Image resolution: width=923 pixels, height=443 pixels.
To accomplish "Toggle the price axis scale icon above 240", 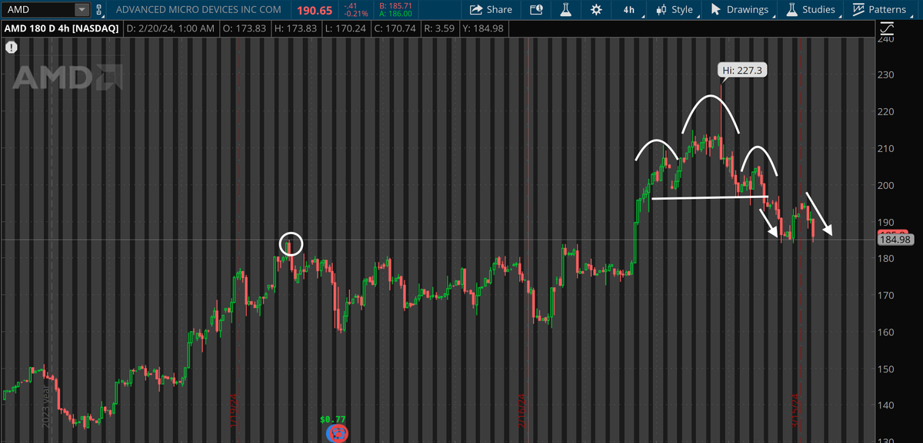I will (x=887, y=29).
